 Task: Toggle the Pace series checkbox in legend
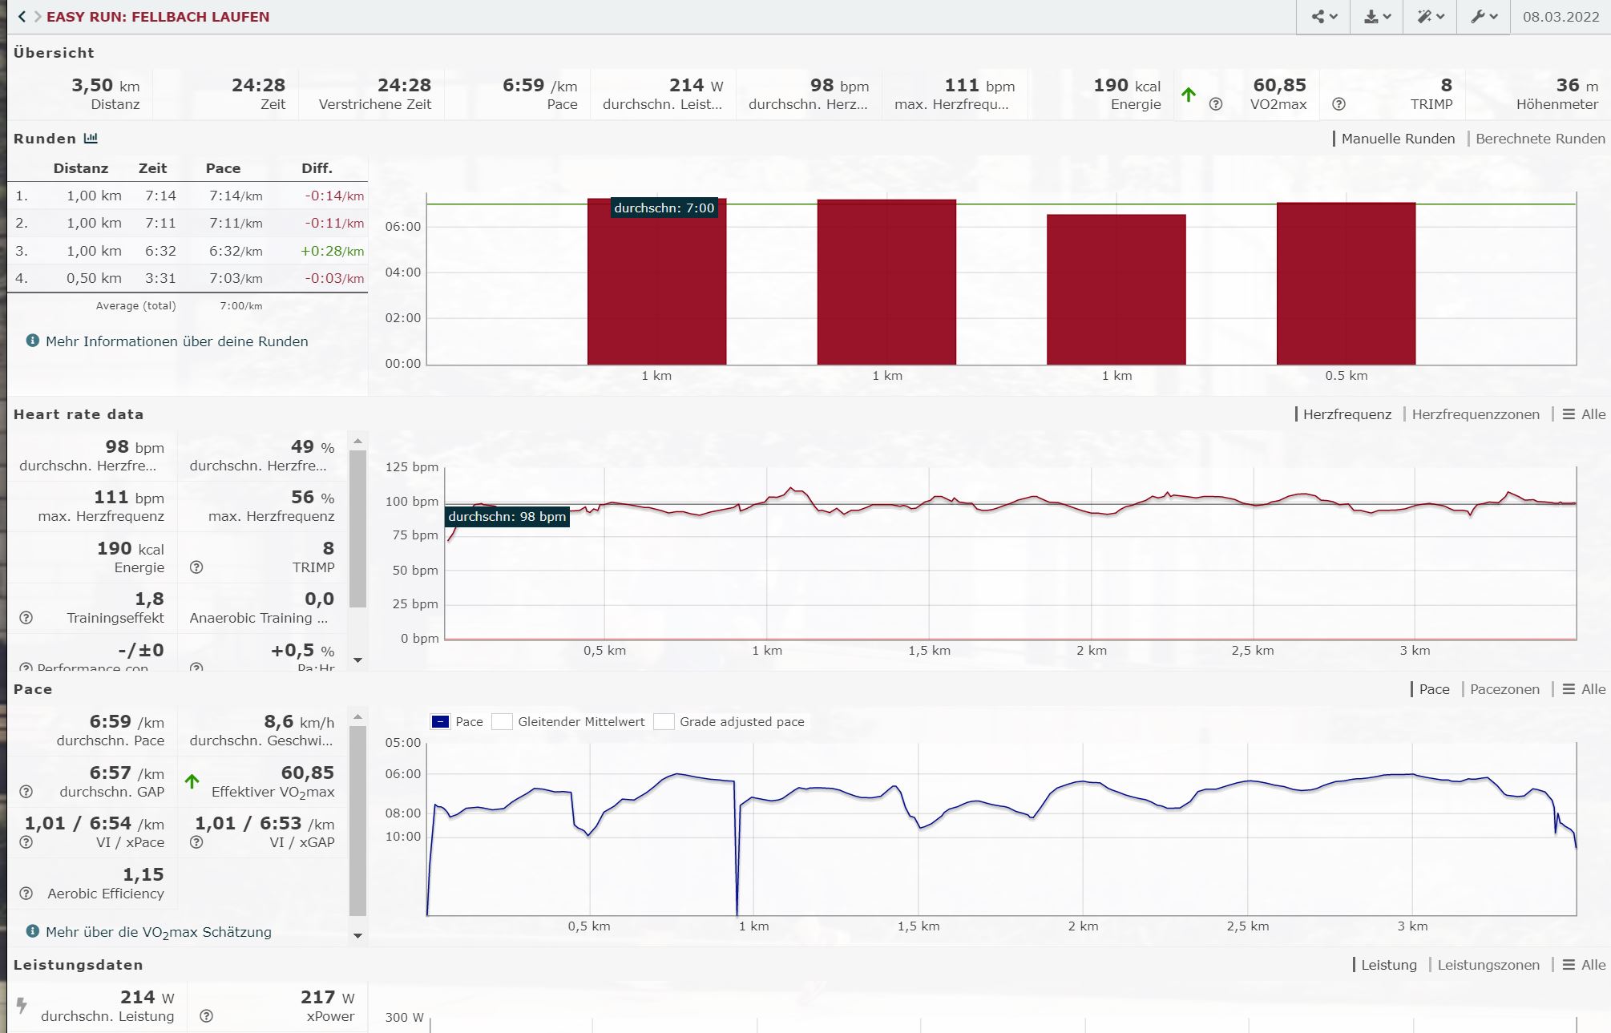(440, 721)
